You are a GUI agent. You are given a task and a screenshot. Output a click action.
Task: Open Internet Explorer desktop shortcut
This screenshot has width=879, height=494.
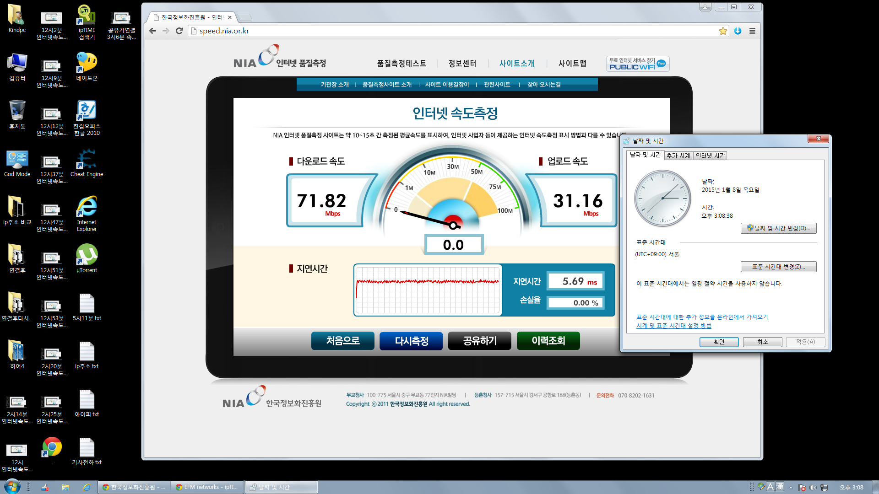coord(87,214)
